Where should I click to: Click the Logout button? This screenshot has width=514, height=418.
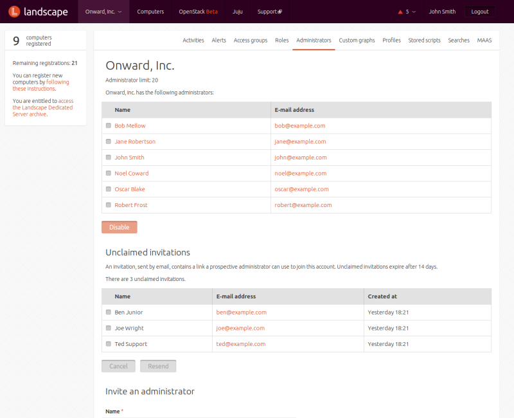click(x=479, y=12)
